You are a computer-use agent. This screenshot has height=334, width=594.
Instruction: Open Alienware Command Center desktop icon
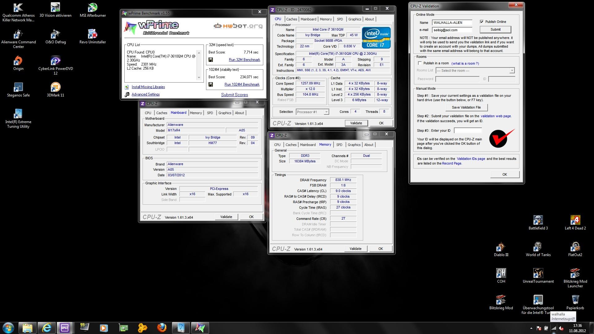(18, 39)
